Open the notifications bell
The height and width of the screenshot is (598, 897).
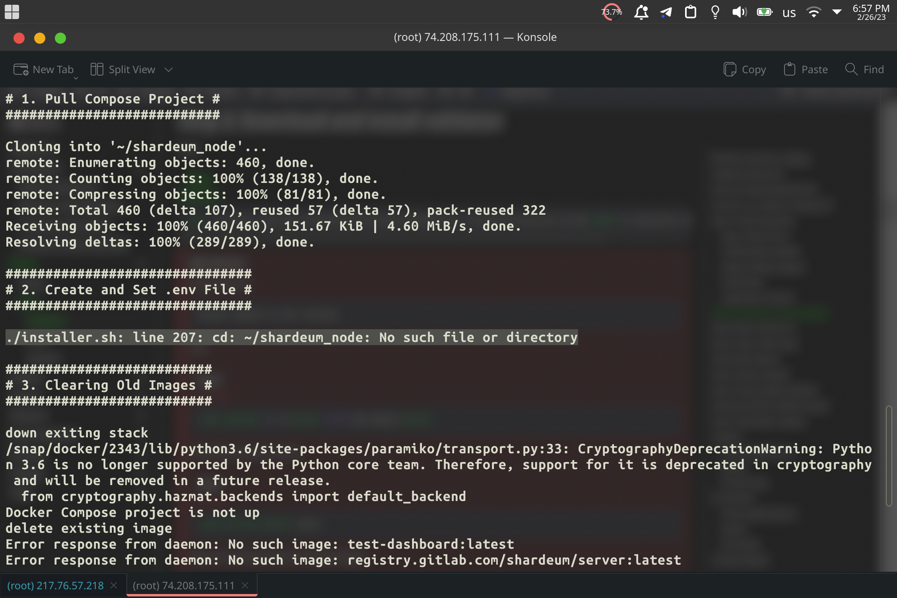point(642,12)
